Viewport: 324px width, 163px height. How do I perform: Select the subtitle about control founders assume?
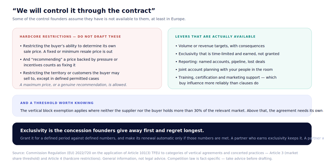(99, 19)
